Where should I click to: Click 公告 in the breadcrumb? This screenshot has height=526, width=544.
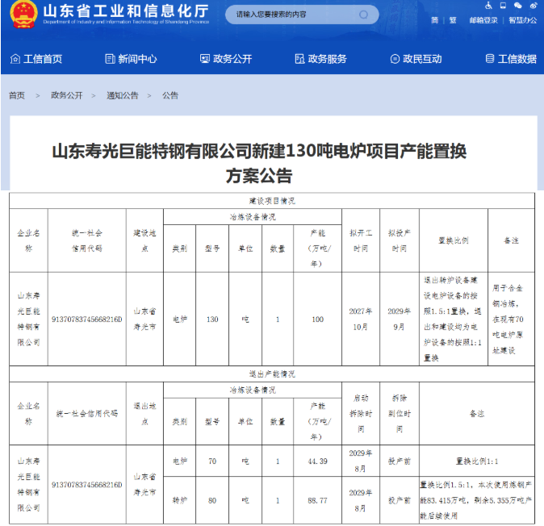coord(170,95)
